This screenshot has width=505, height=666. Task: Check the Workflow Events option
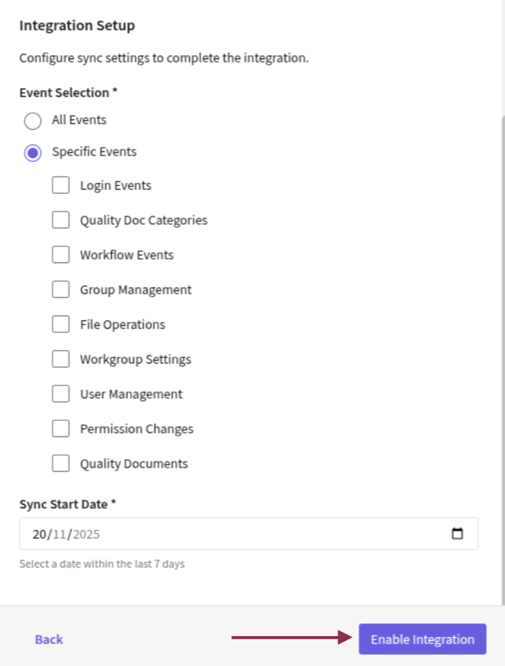(x=61, y=254)
